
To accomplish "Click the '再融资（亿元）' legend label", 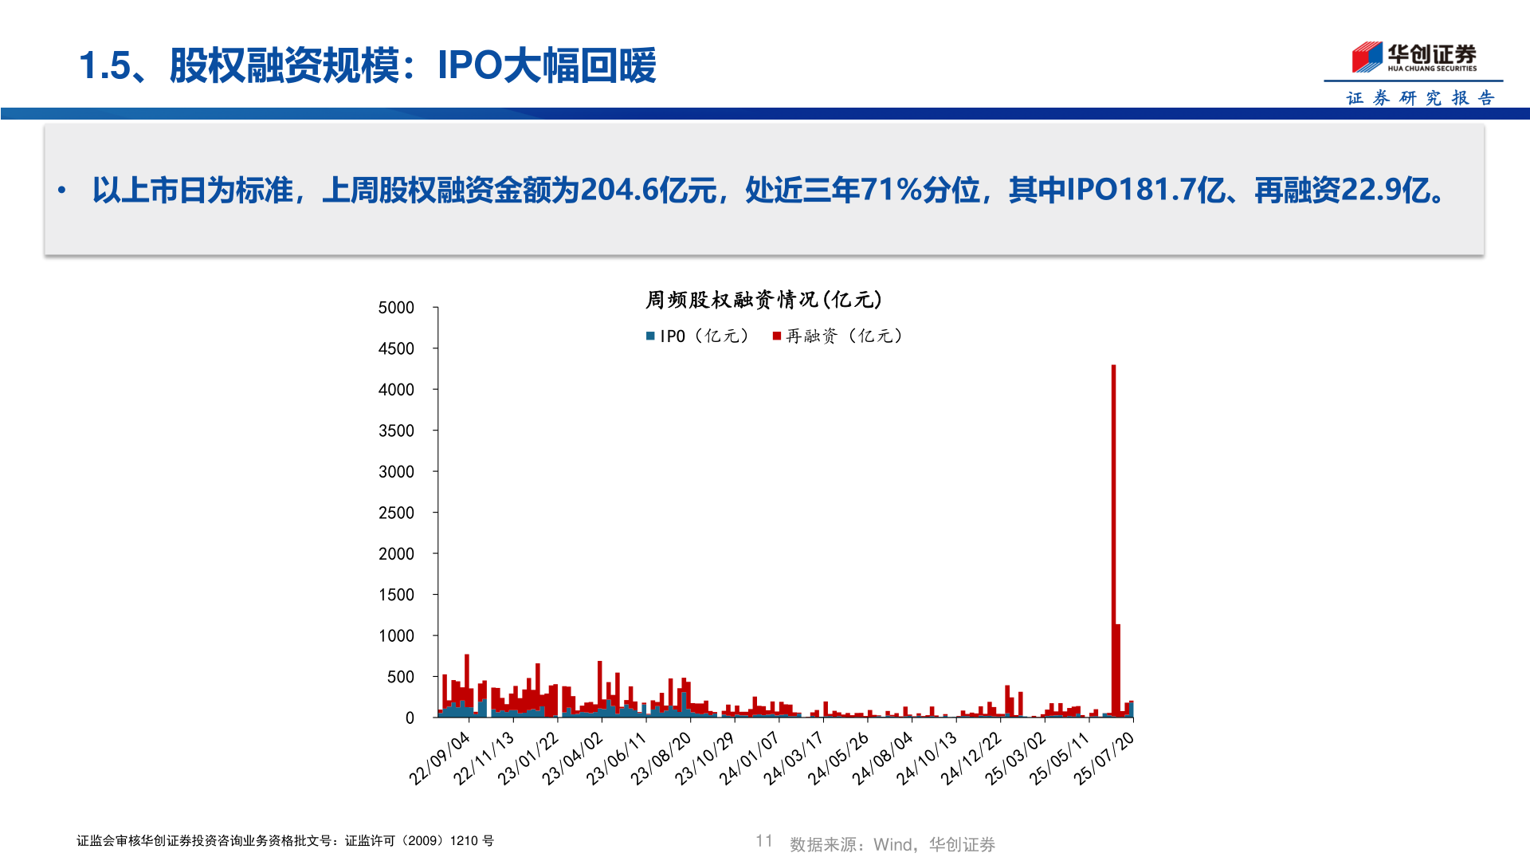I will tap(844, 336).
